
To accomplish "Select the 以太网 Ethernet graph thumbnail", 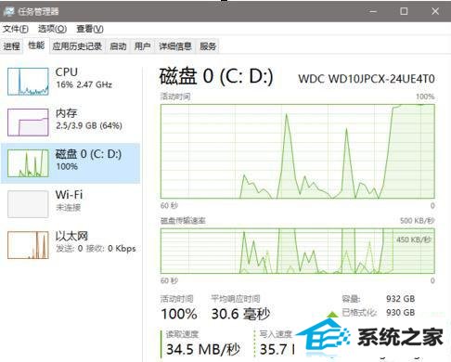I will 28,245.
